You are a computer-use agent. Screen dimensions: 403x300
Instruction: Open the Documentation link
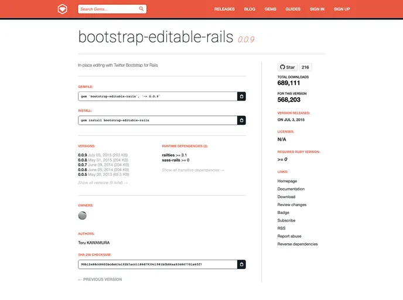tap(291, 189)
